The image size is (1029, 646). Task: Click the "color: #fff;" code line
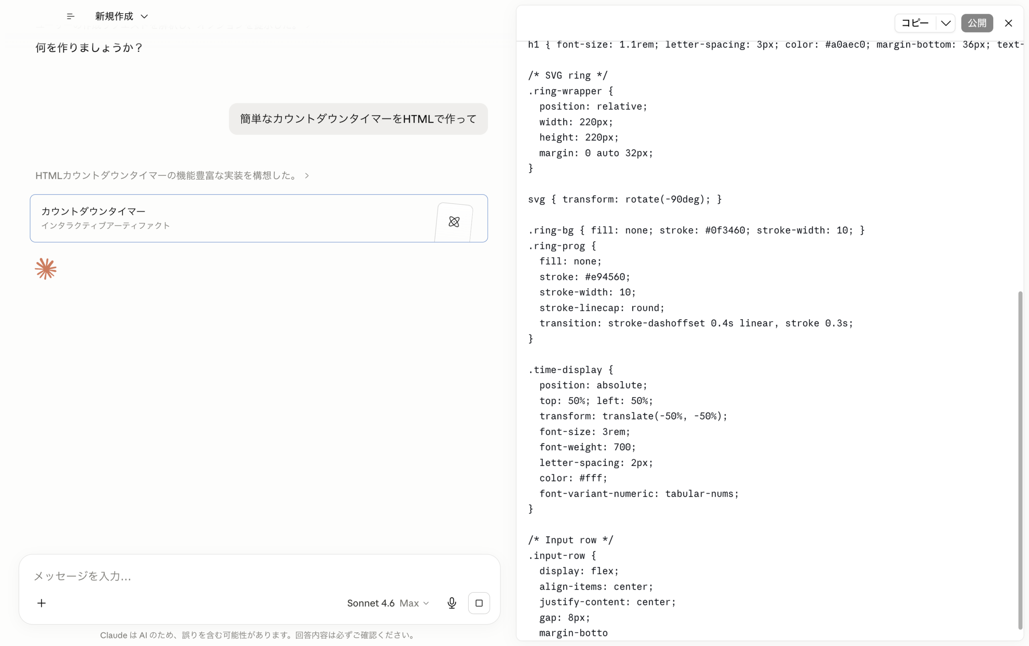573,478
